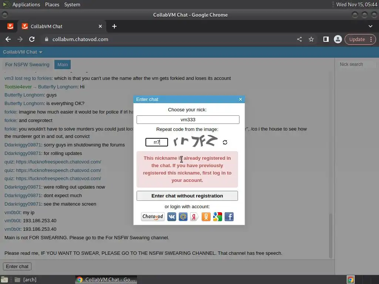Screen dimensions: 379x284
Task: Open Chrome profile avatar
Action: click(x=338, y=39)
